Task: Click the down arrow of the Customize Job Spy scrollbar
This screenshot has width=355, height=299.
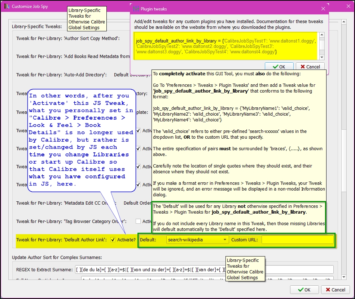Action: (344, 277)
